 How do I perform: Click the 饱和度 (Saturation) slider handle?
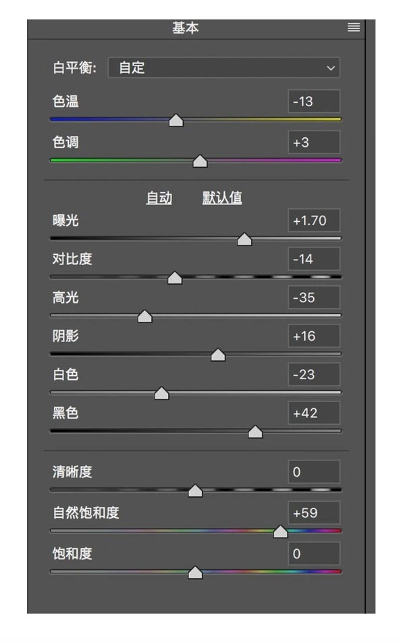click(195, 572)
